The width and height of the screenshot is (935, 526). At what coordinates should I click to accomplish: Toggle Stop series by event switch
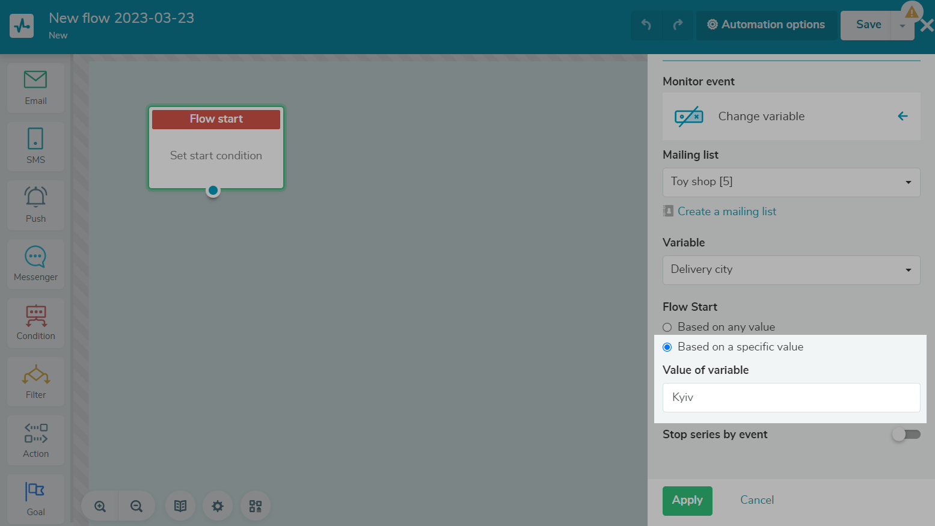tap(906, 434)
